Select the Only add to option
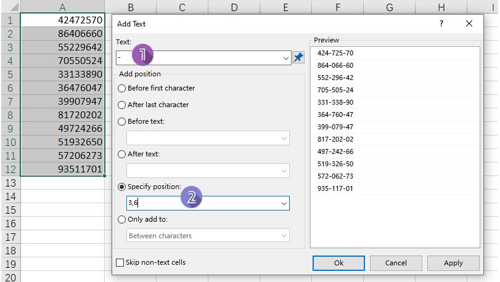Image resolution: width=500 pixels, height=282 pixels. point(121,219)
